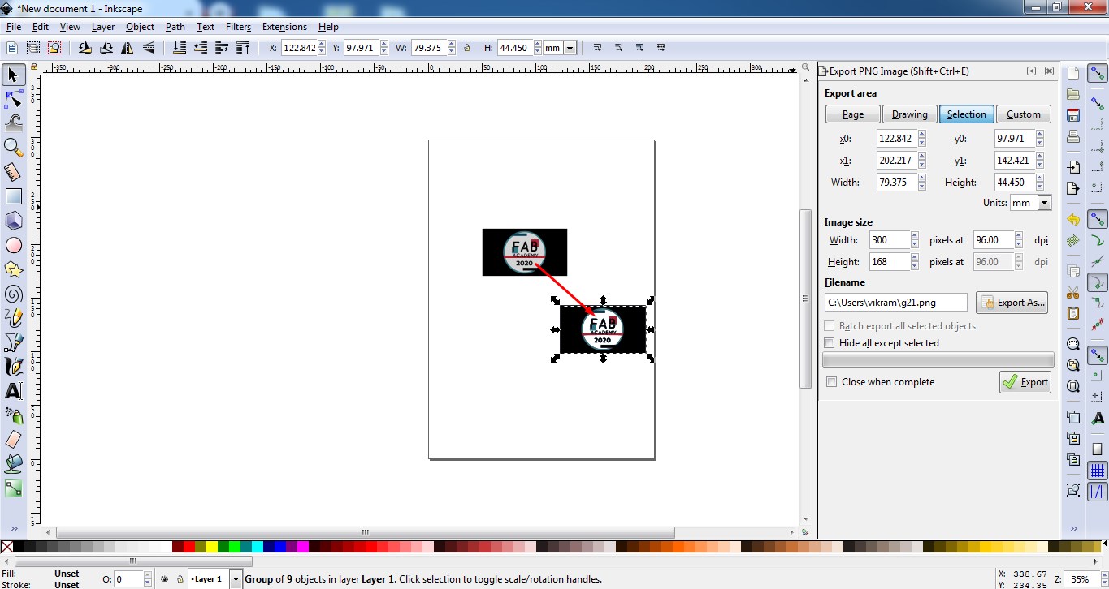Open the Path menu
This screenshot has width=1109, height=589.
point(175,27)
